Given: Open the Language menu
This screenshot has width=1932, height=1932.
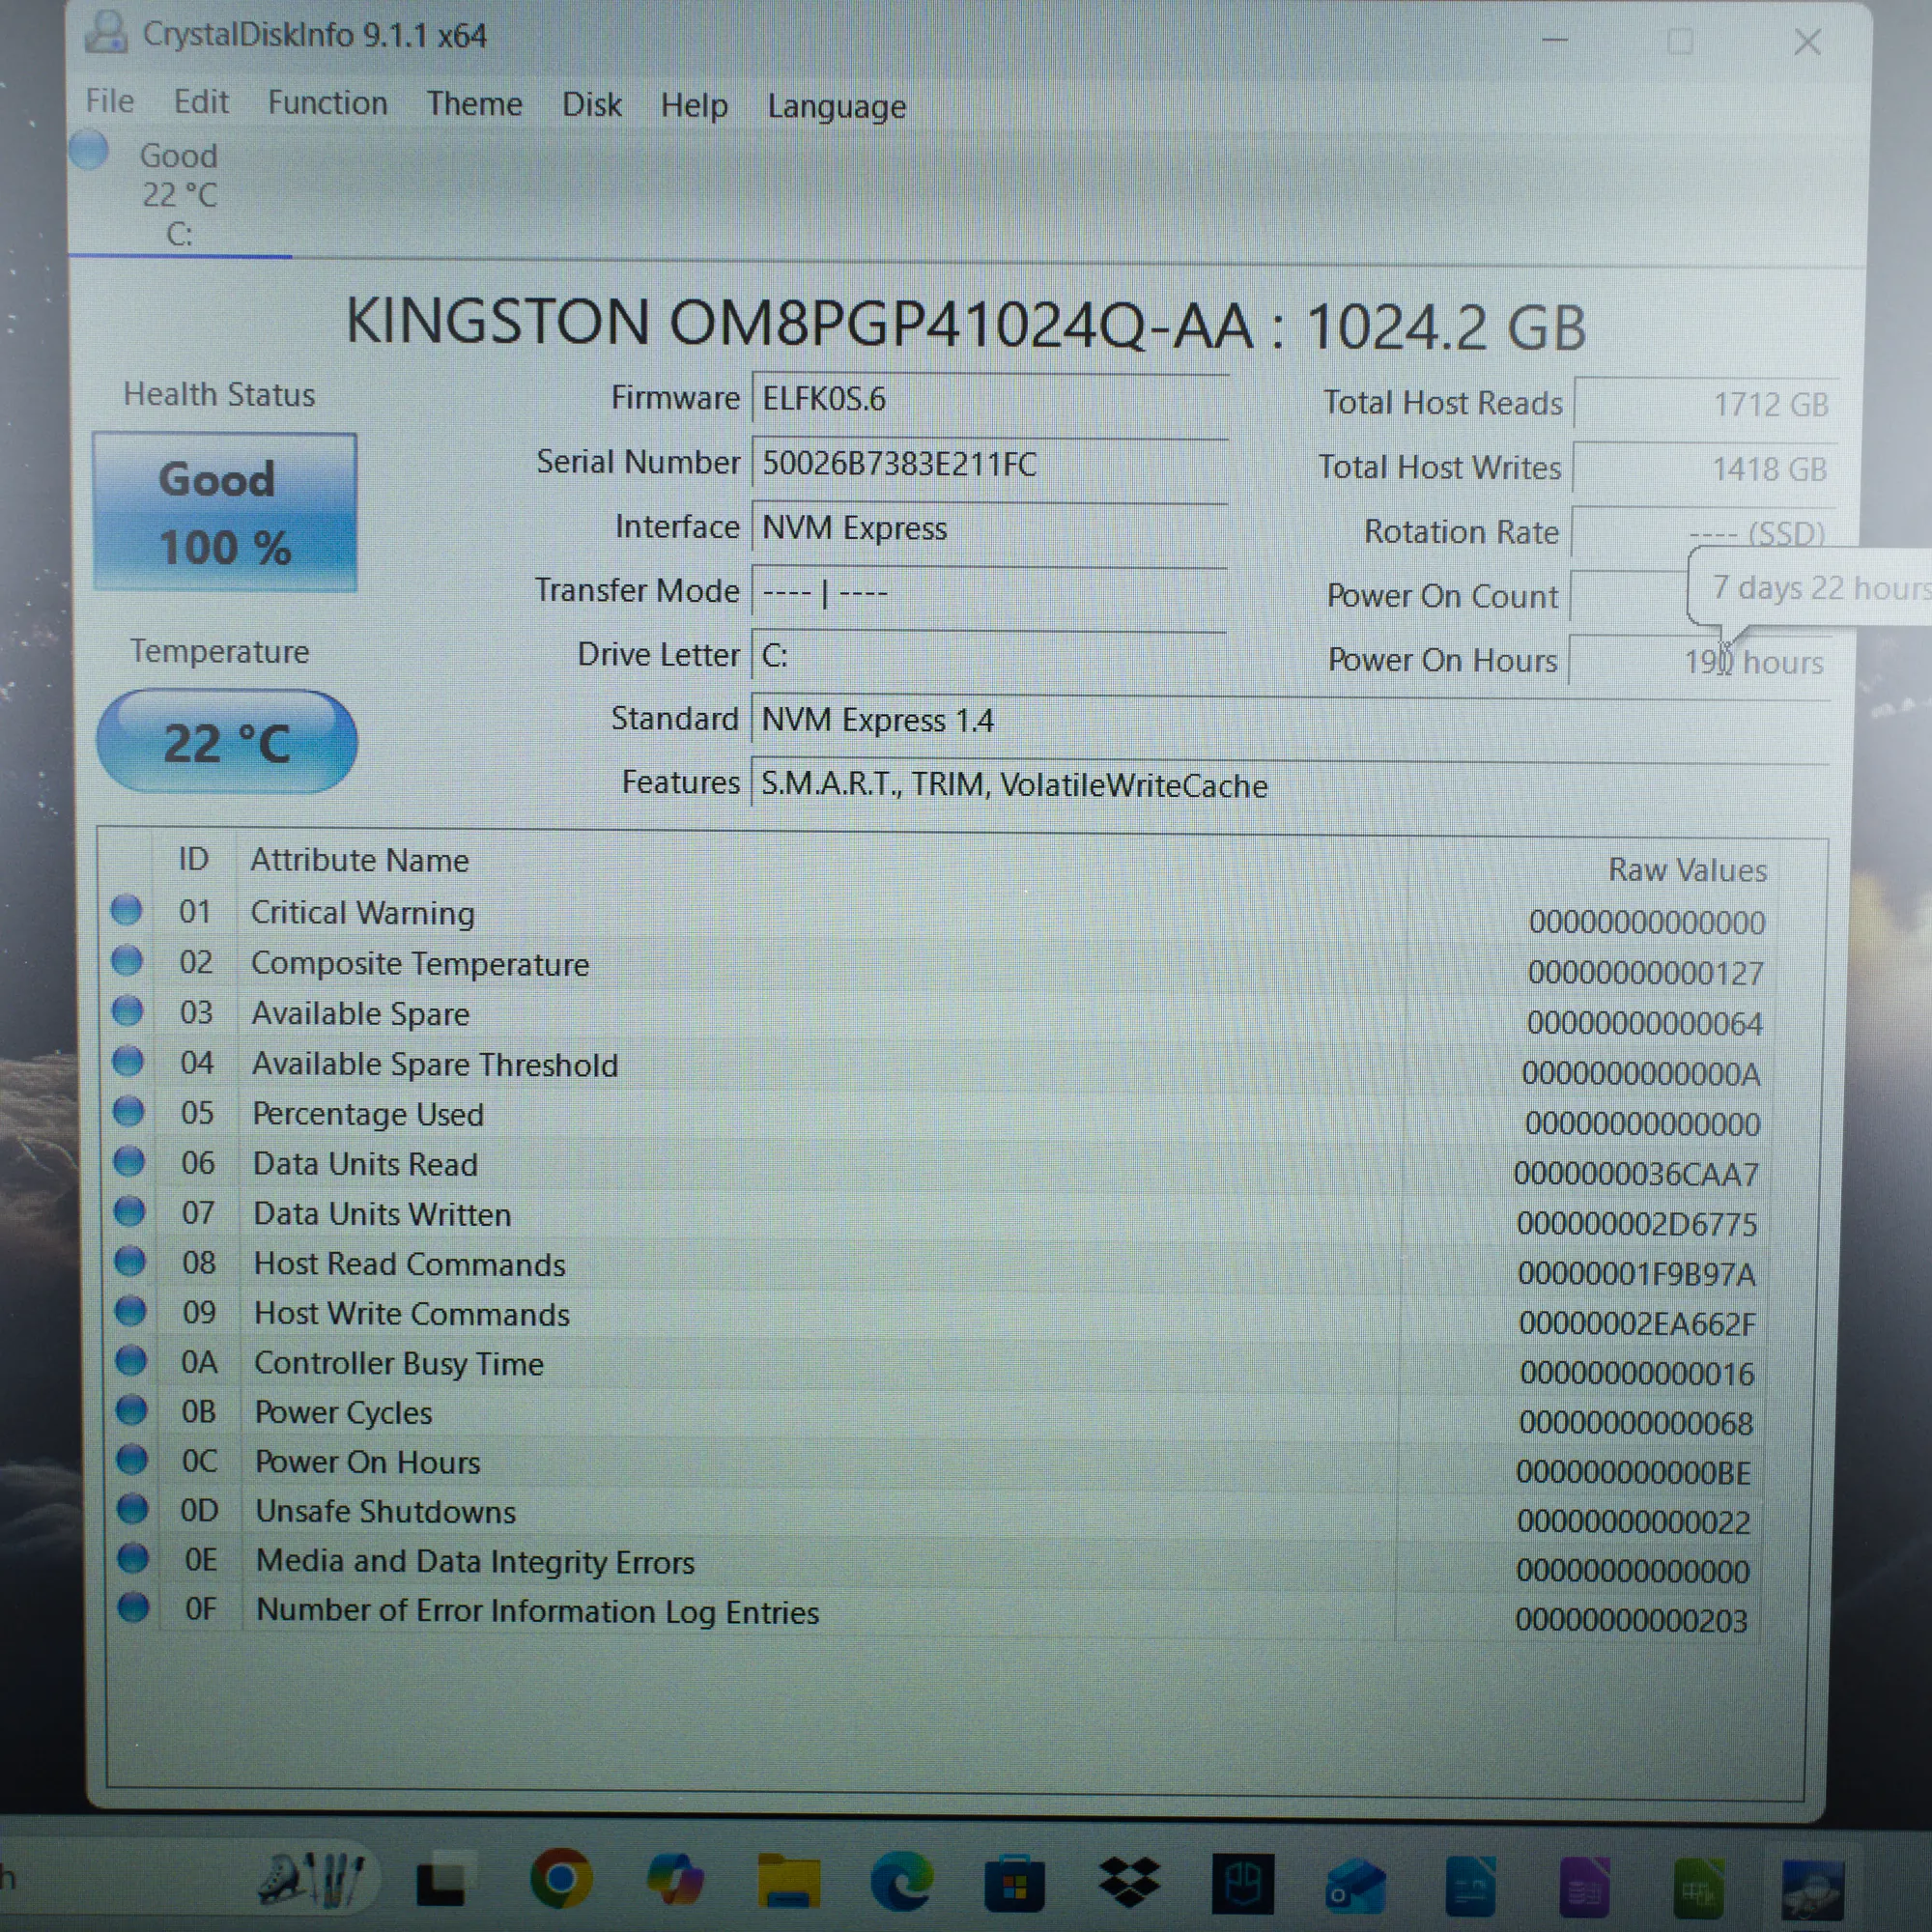Looking at the screenshot, I should click(836, 107).
